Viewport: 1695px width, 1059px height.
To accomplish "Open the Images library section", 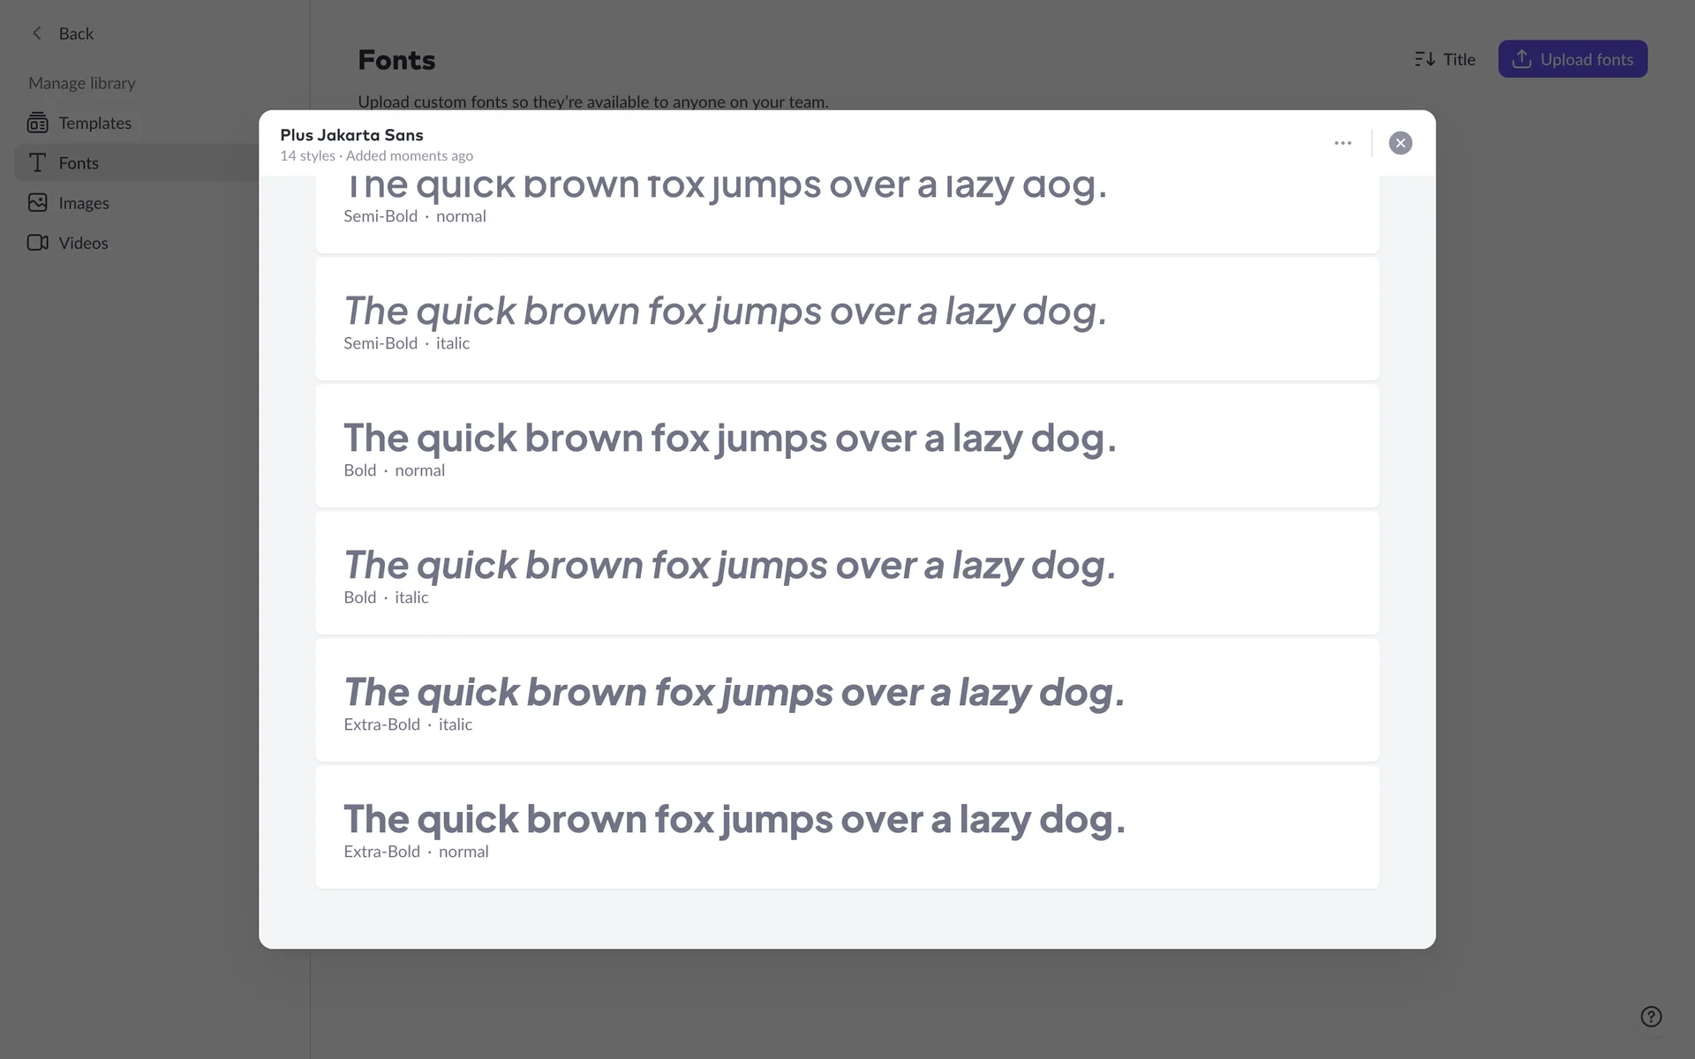I will (84, 203).
